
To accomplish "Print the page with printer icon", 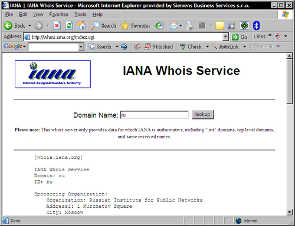I will point(189,26).
